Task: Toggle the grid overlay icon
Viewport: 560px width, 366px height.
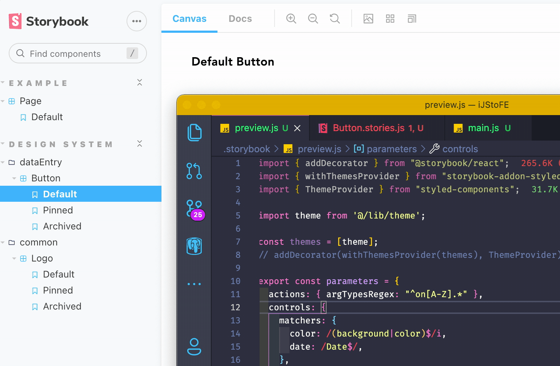Action: click(x=390, y=19)
